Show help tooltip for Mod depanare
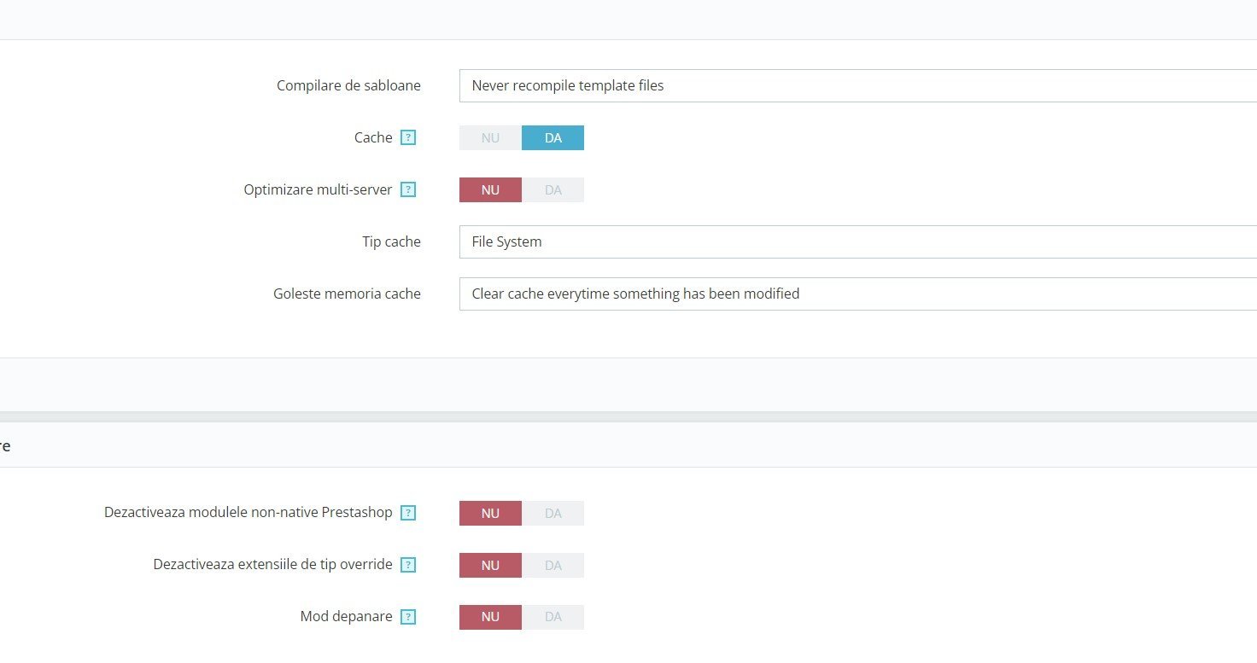This screenshot has width=1257, height=663. pyautogui.click(x=408, y=617)
